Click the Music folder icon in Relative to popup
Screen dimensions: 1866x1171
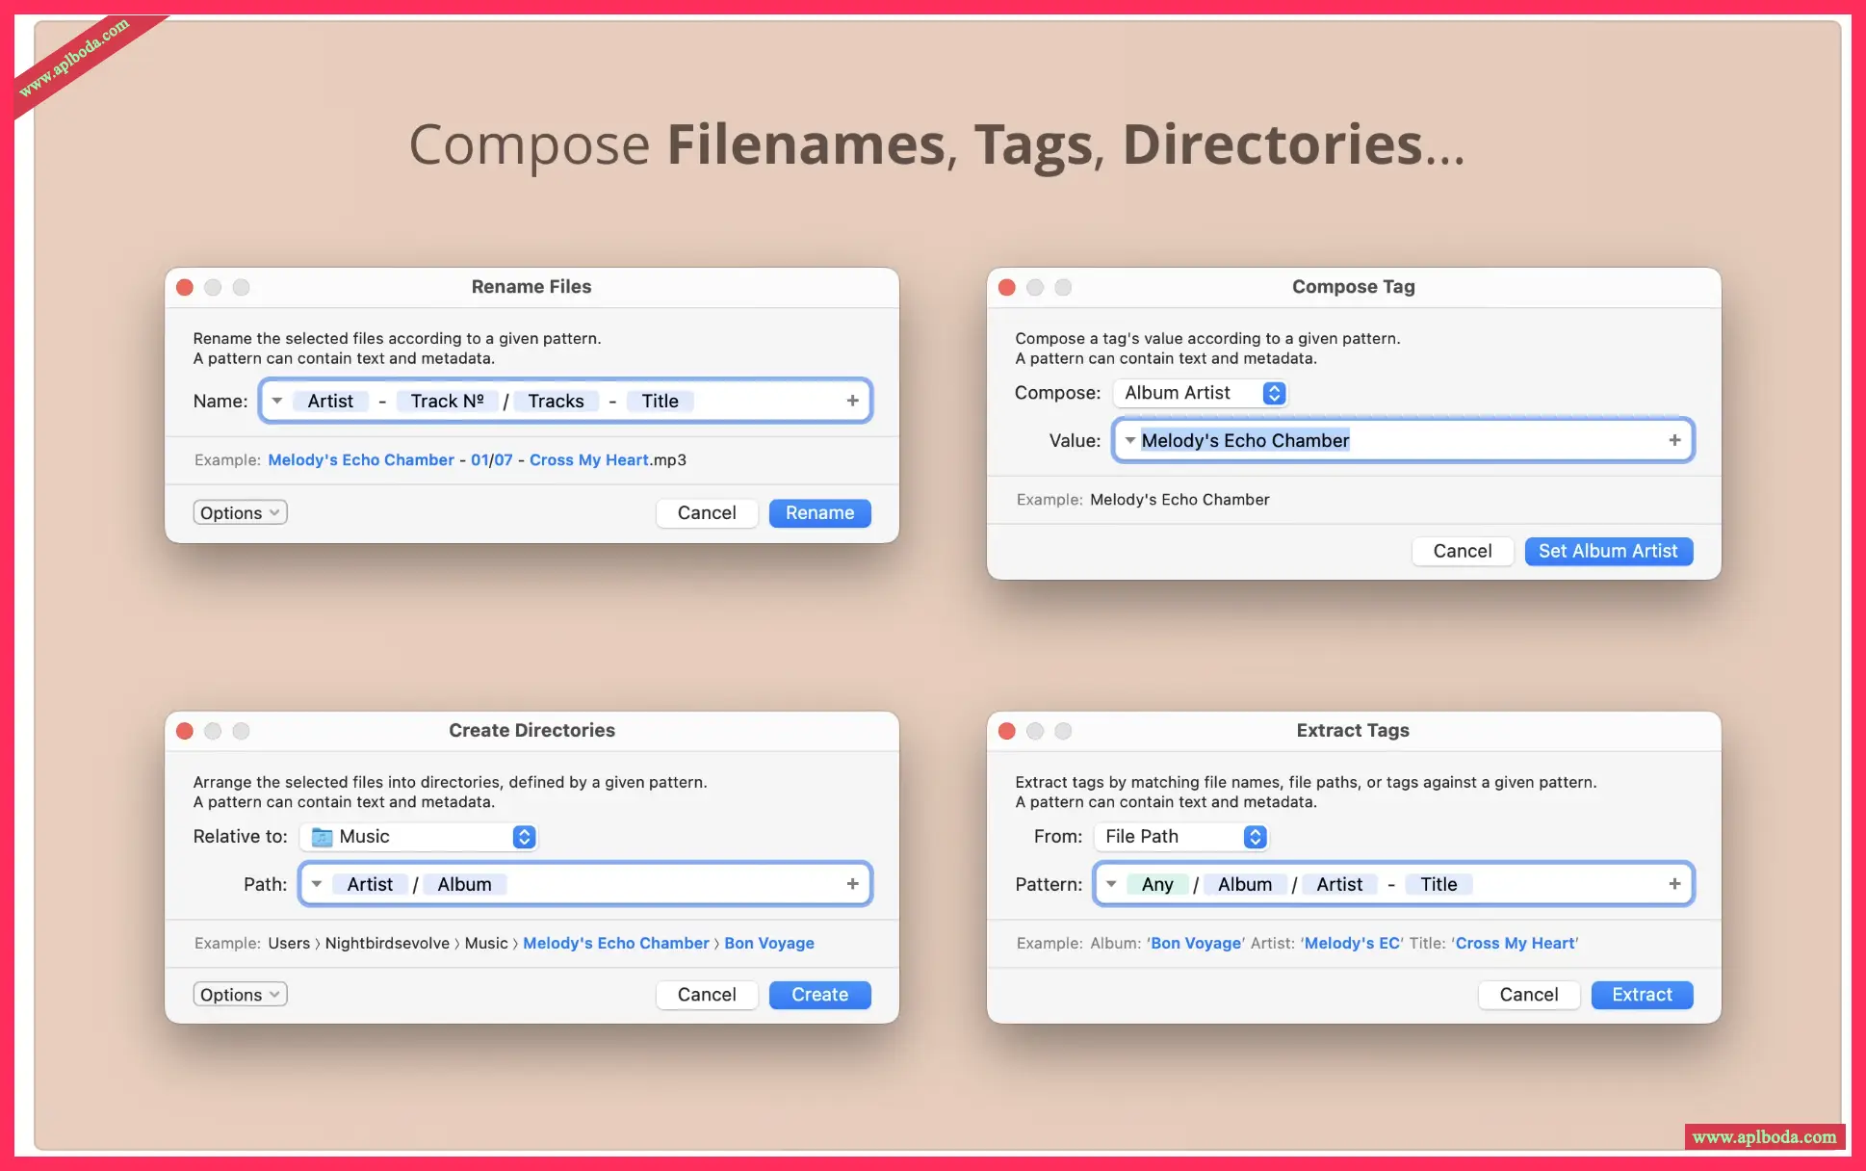[x=322, y=837]
